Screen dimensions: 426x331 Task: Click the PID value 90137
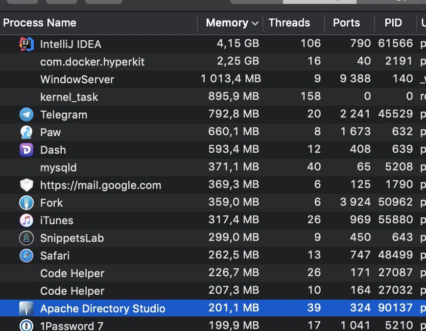pos(396,308)
